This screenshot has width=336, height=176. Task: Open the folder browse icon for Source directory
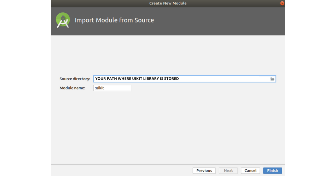click(x=272, y=79)
